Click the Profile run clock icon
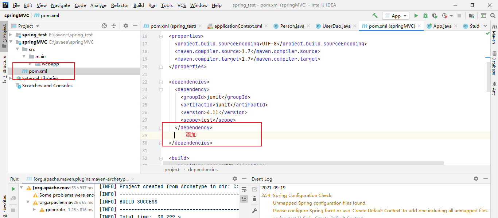The width and height of the screenshot is (498, 218). [x=444, y=16]
